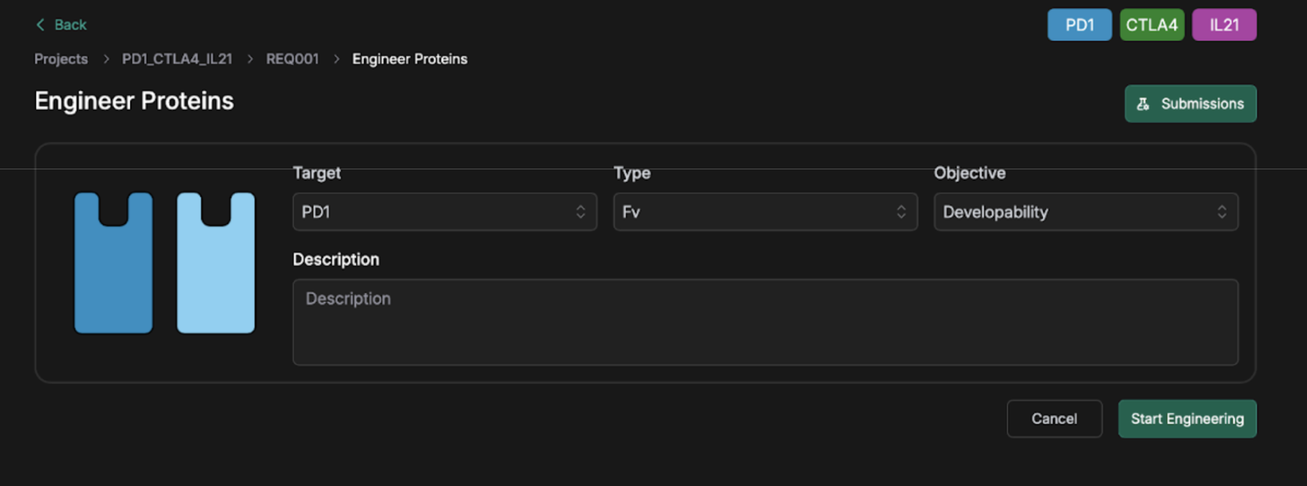Click the Type dropdown up-down arrows
Viewport: 1307px width, 486px height.
(x=901, y=212)
